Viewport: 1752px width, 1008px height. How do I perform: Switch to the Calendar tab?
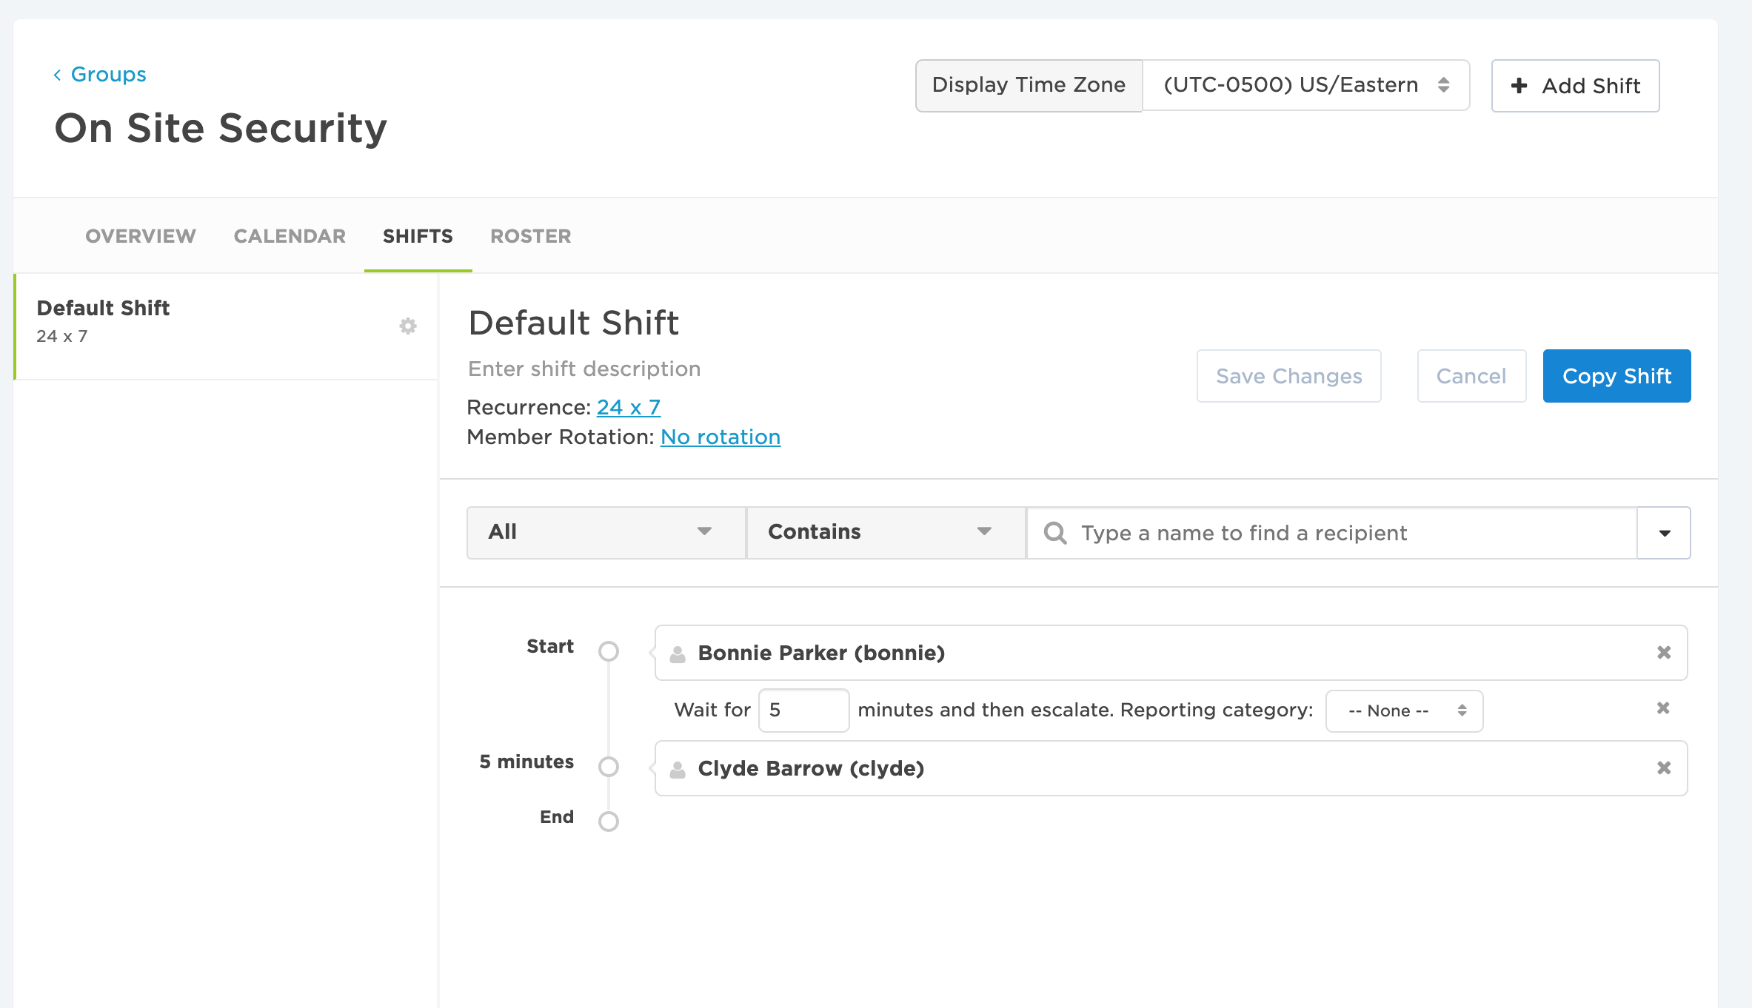coord(290,236)
